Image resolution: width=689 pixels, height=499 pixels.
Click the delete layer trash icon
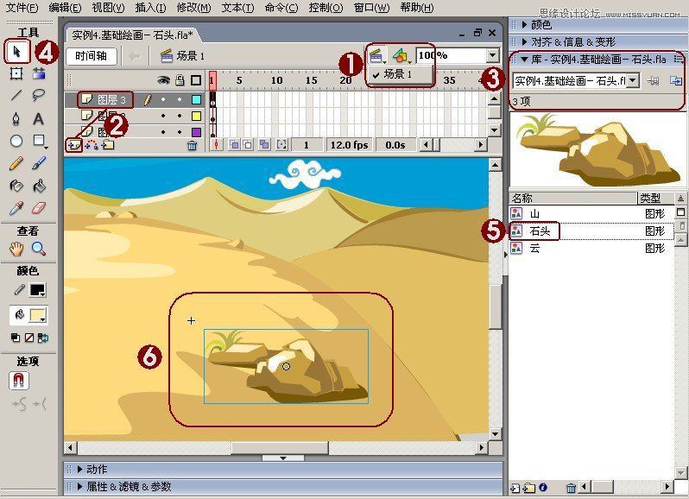coord(192,145)
